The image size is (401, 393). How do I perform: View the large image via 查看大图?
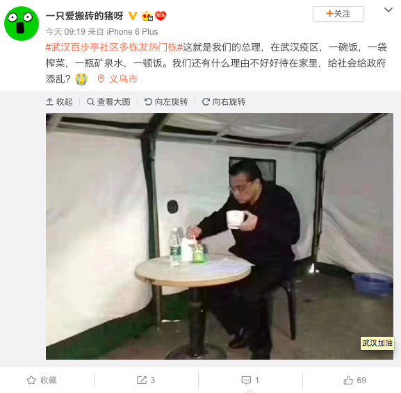(x=108, y=101)
